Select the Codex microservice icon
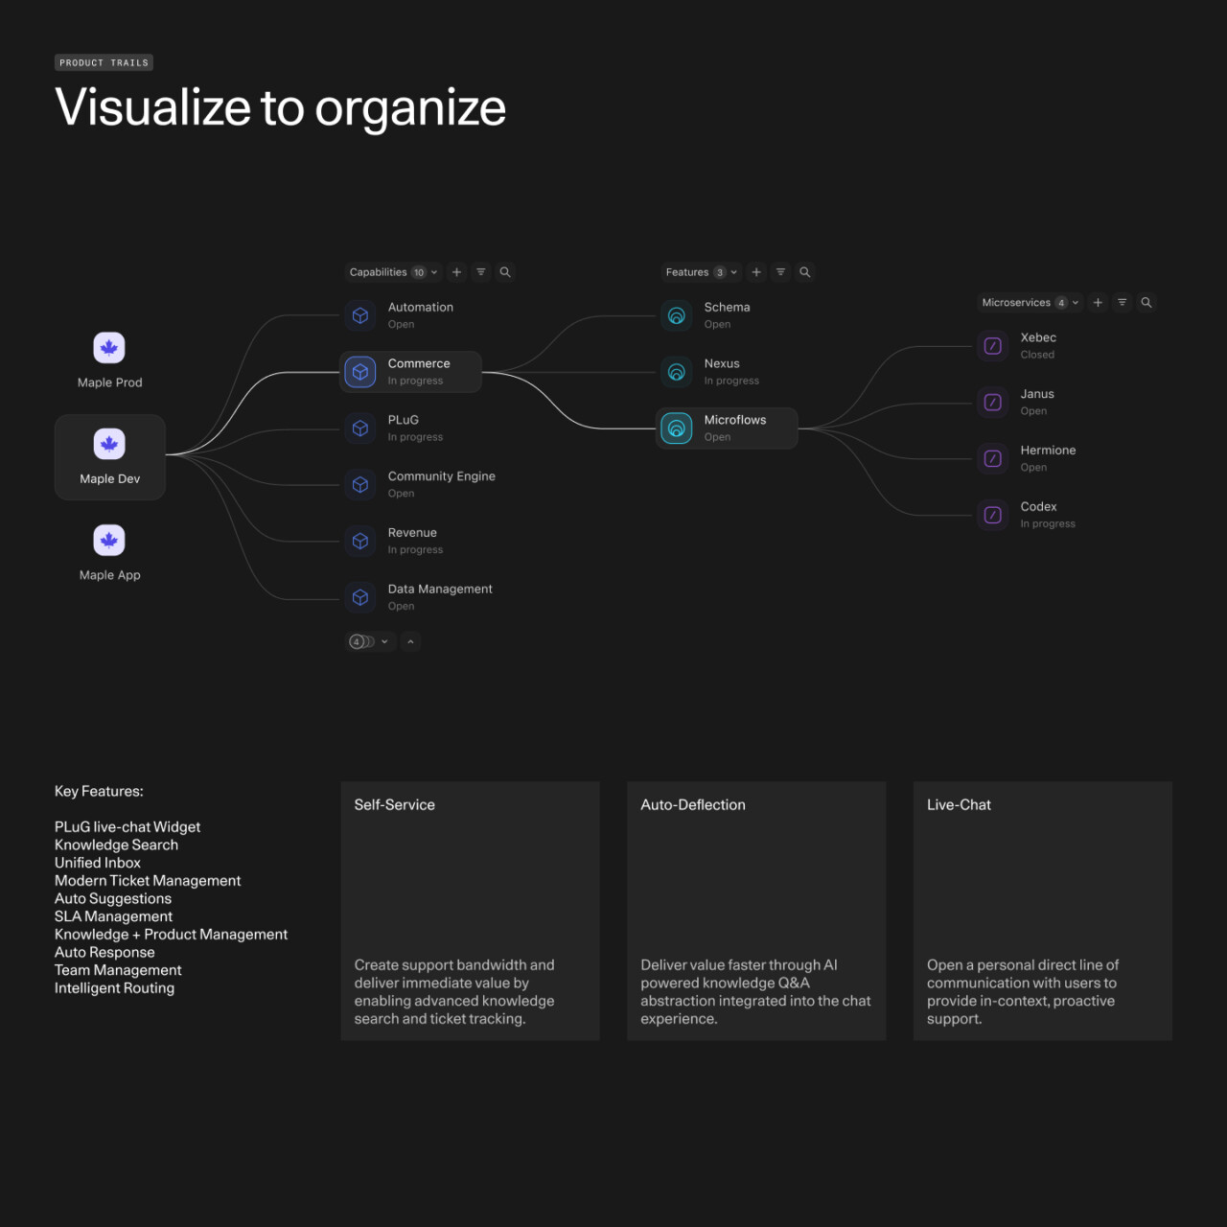Viewport: 1227px width, 1227px height. [x=992, y=515]
